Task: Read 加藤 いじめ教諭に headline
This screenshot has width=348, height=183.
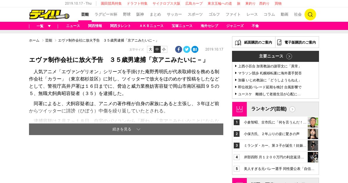Action: point(269,80)
